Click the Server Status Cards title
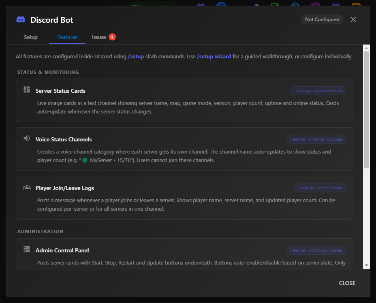376x303 pixels. [x=60, y=91]
